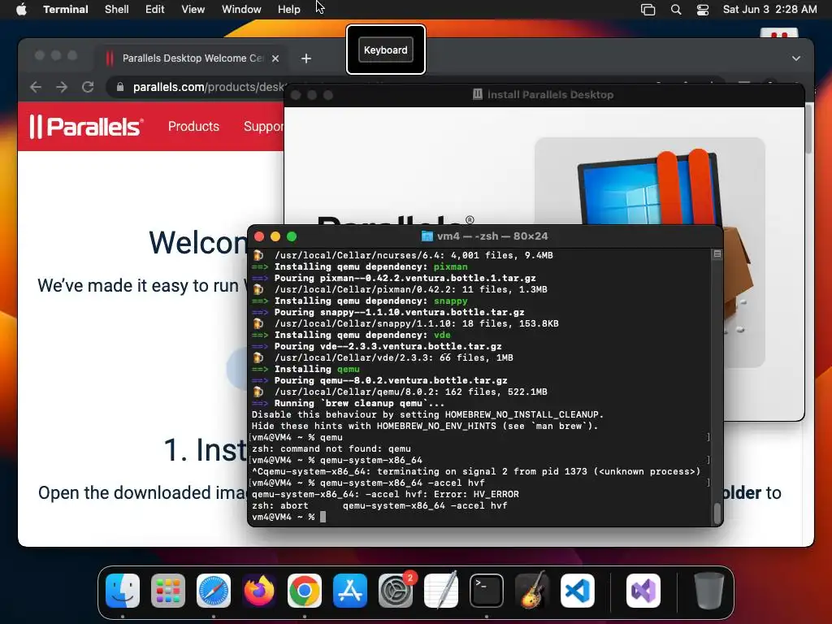Open the Edit menu
The height and width of the screenshot is (624, 832).
point(155,9)
